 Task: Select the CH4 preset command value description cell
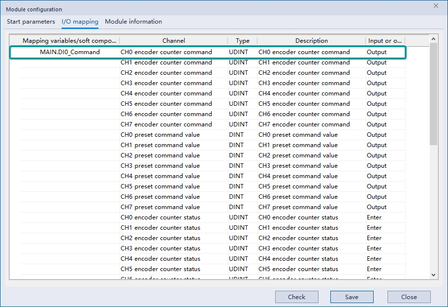pos(312,176)
